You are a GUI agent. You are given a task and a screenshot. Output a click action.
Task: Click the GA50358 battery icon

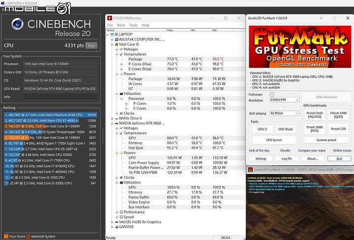point(117,227)
